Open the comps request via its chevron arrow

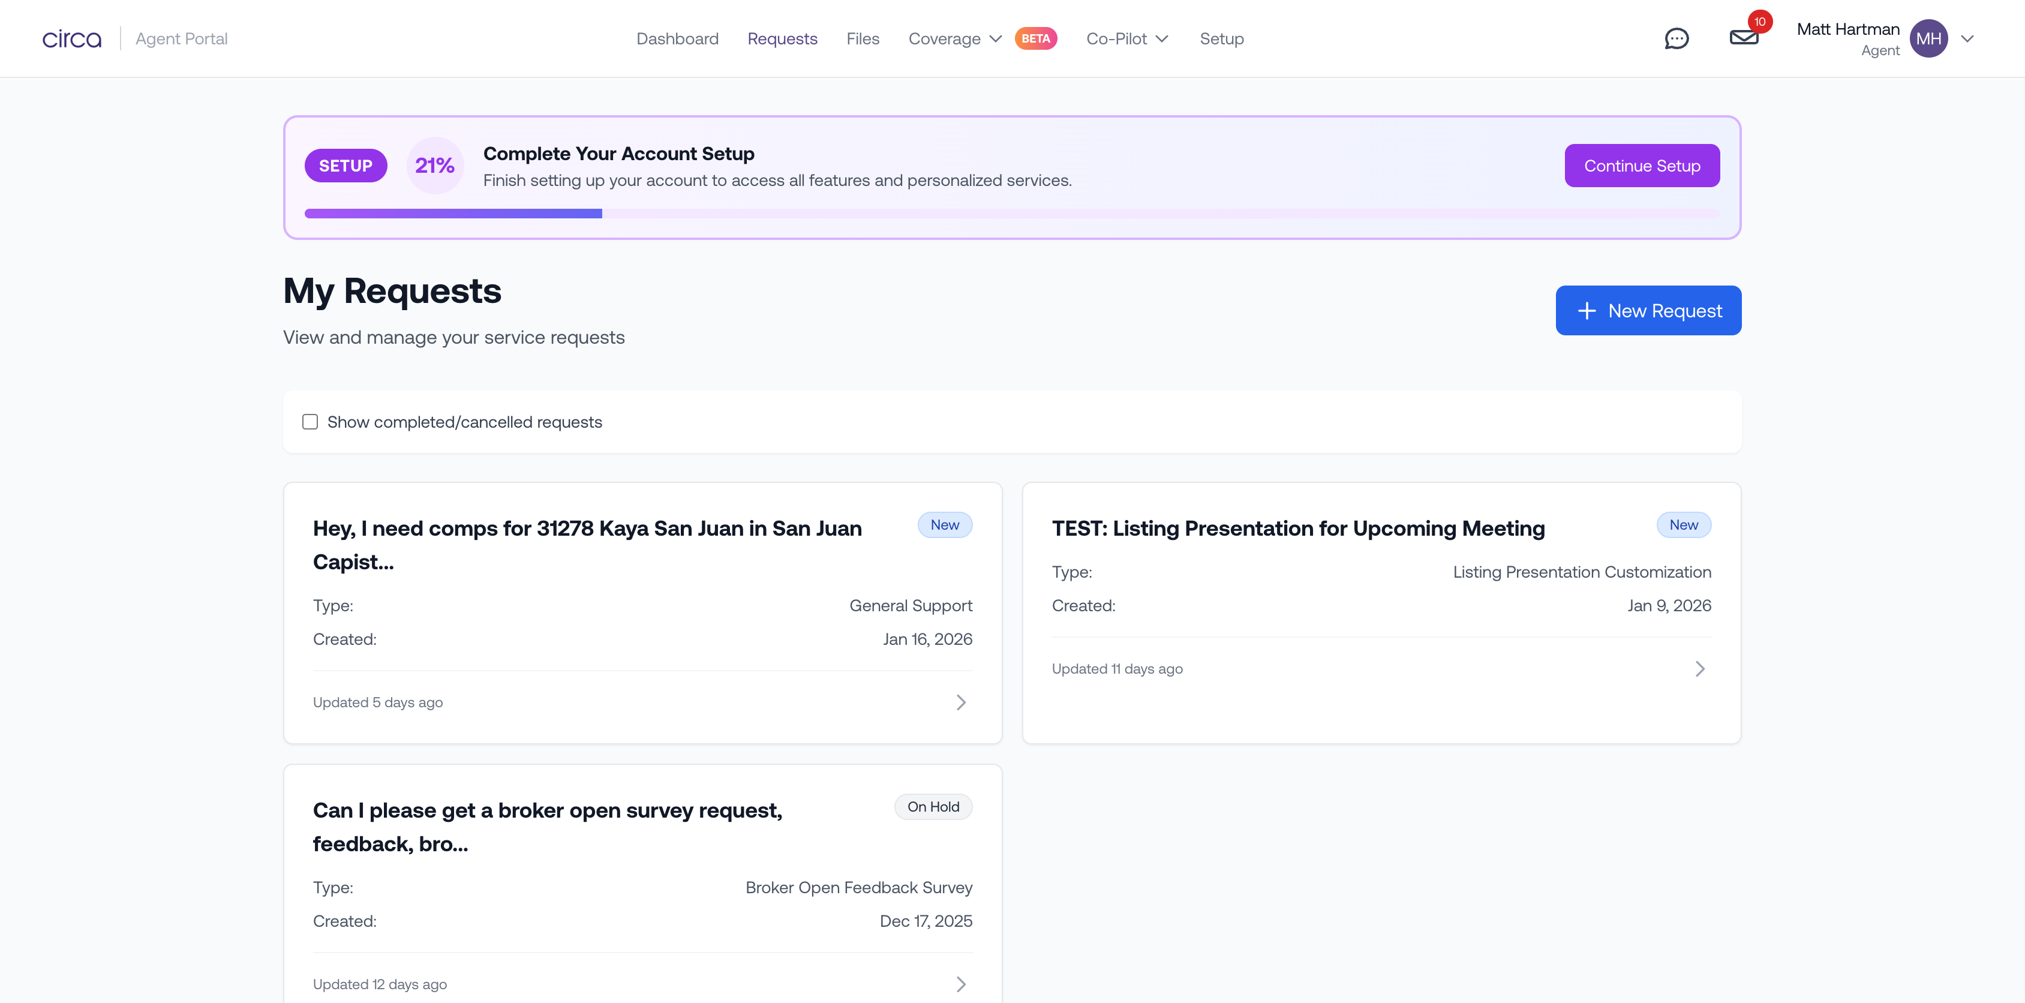tap(961, 702)
